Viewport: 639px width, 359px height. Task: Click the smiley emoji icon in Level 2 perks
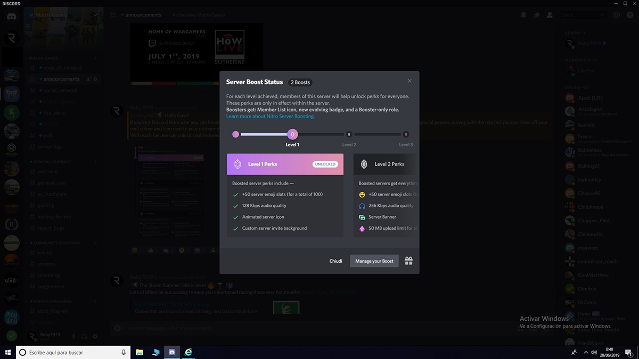(362, 195)
